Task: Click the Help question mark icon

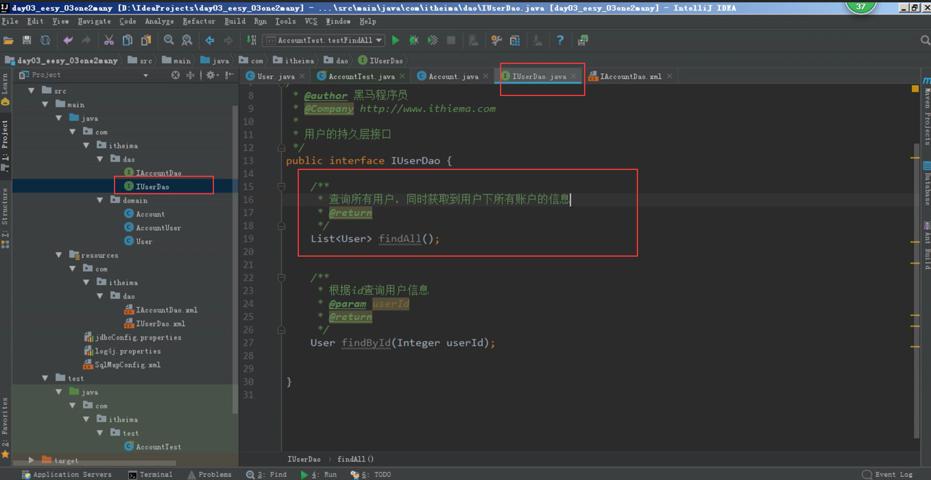Action: [x=560, y=40]
